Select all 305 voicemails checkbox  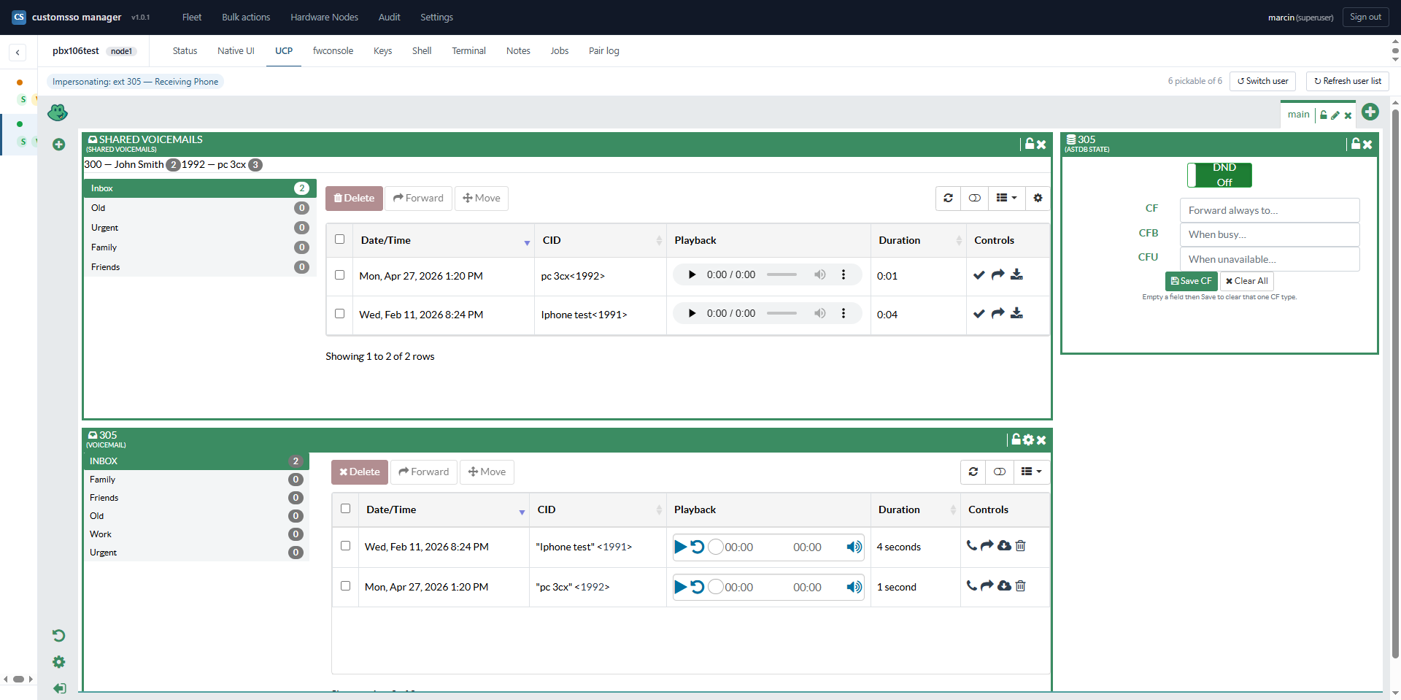point(345,508)
